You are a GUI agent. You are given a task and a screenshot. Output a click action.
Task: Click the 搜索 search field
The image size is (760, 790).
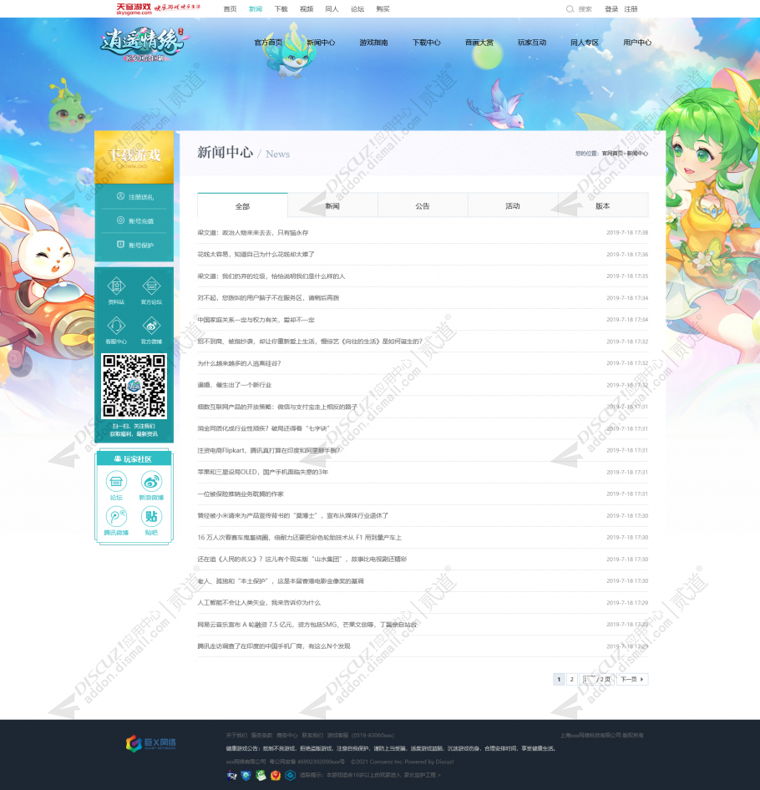(x=585, y=9)
